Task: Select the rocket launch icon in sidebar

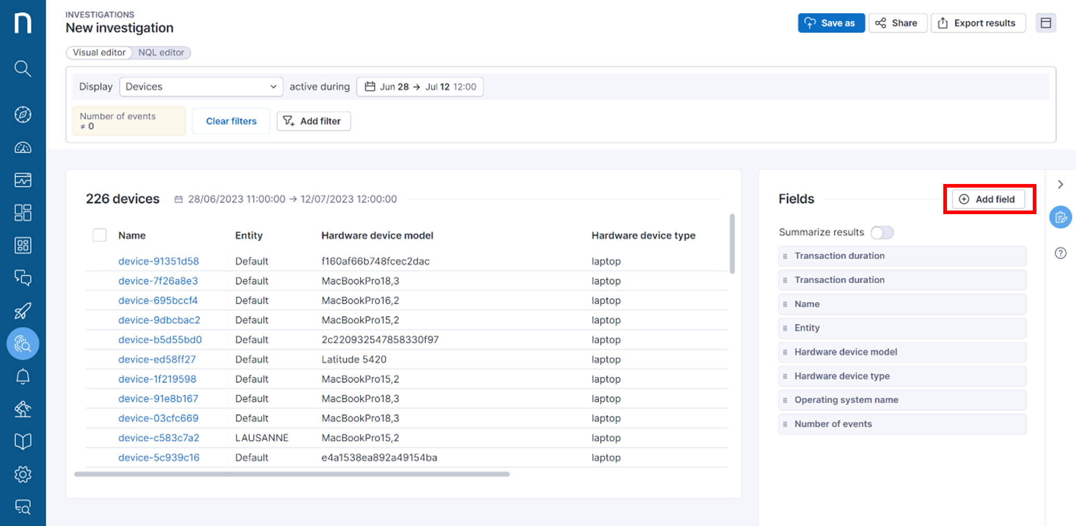Action: (23, 310)
